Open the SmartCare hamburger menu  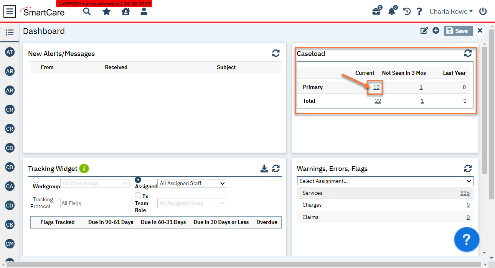click(x=10, y=12)
